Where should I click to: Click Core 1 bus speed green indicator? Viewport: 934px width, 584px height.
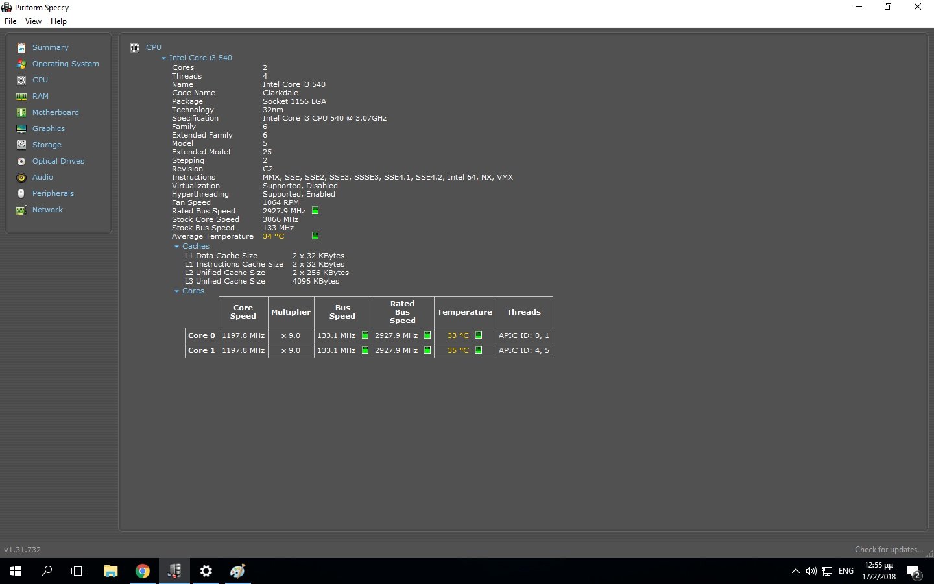pyautogui.click(x=365, y=350)
